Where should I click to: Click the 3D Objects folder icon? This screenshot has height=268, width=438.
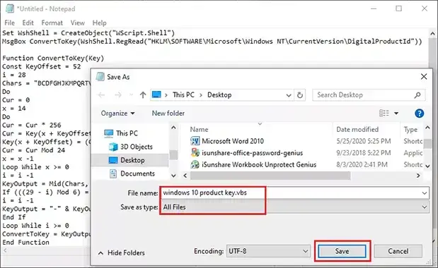click(113, 147)
